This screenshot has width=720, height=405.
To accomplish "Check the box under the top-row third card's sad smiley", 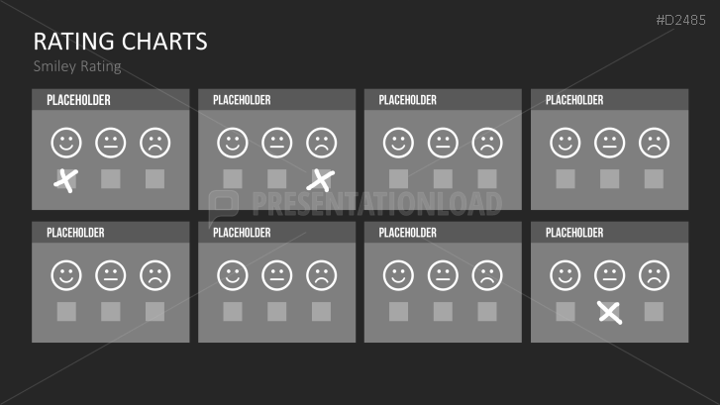I will [487, 179].
